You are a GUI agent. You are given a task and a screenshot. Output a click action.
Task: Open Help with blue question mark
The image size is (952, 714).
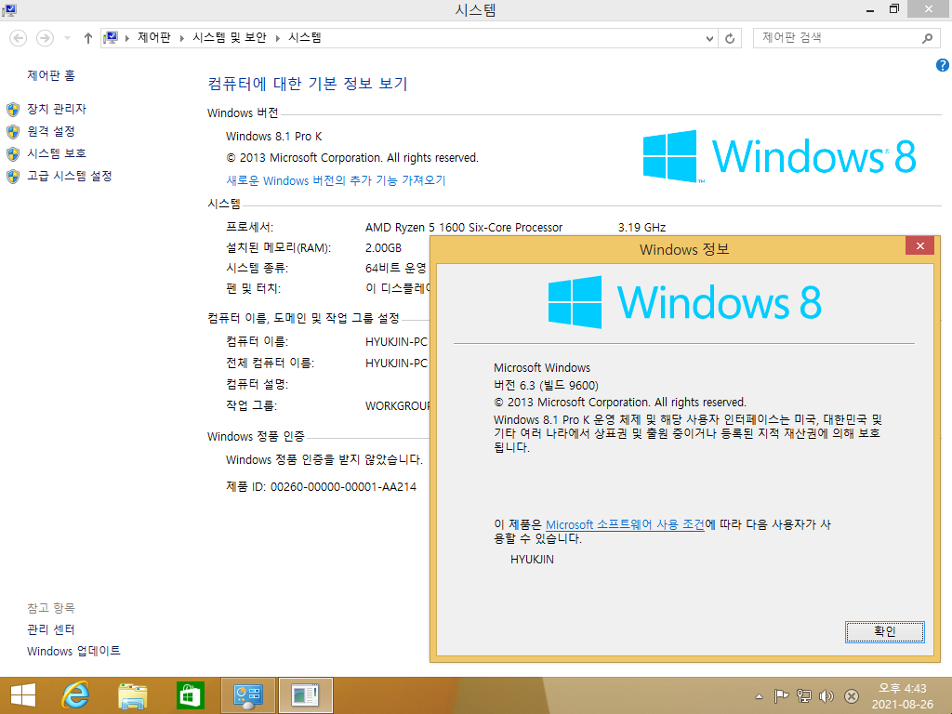[943, 66]
